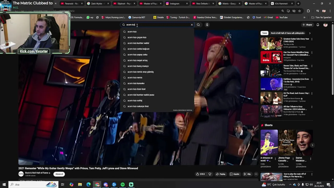
Task: Create a clip with the Klip button
Action: tap(247, 174)
